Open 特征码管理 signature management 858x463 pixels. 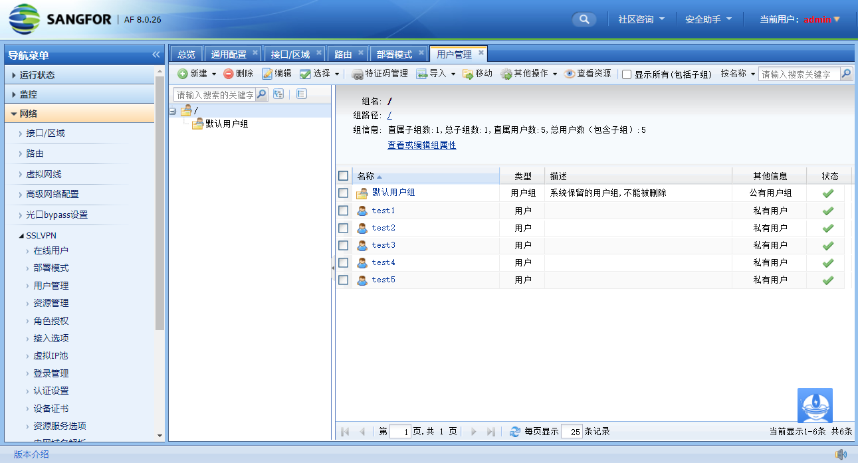point(379,74)
